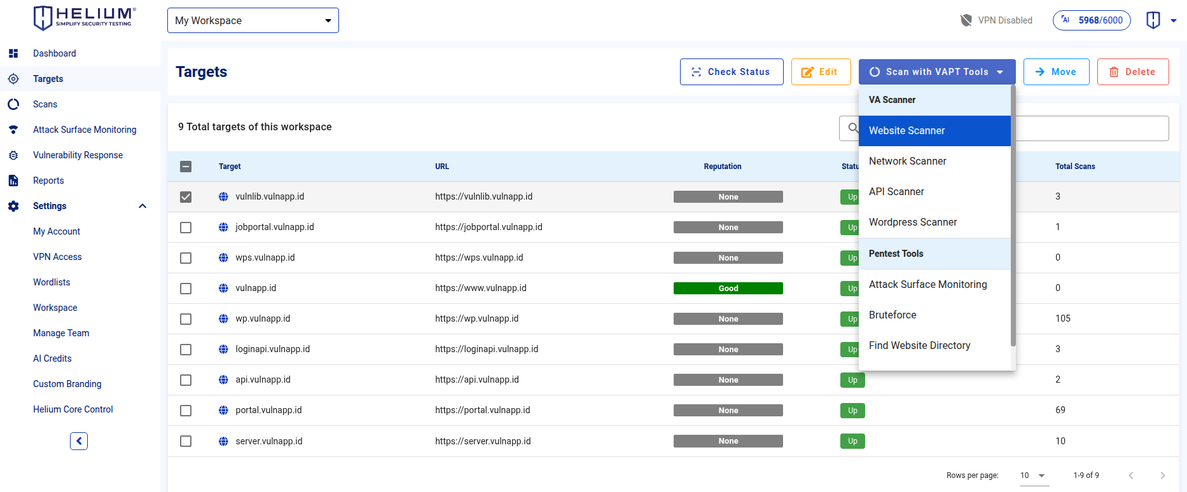Select Website Scanner from the menu
The width and height of the screenshot is (1187, 492).
(934, 131)
